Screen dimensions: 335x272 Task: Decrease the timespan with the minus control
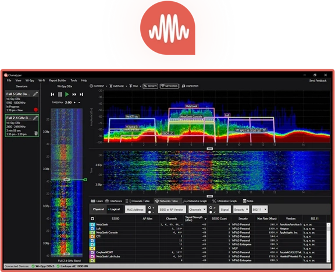79,103
